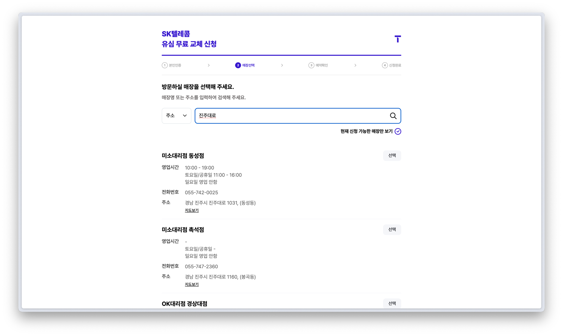Toggle 현재 신청 가능한 매장만 보기 checkmark
This screenshot has height=336, width=563.
click(x=398, y=131)
